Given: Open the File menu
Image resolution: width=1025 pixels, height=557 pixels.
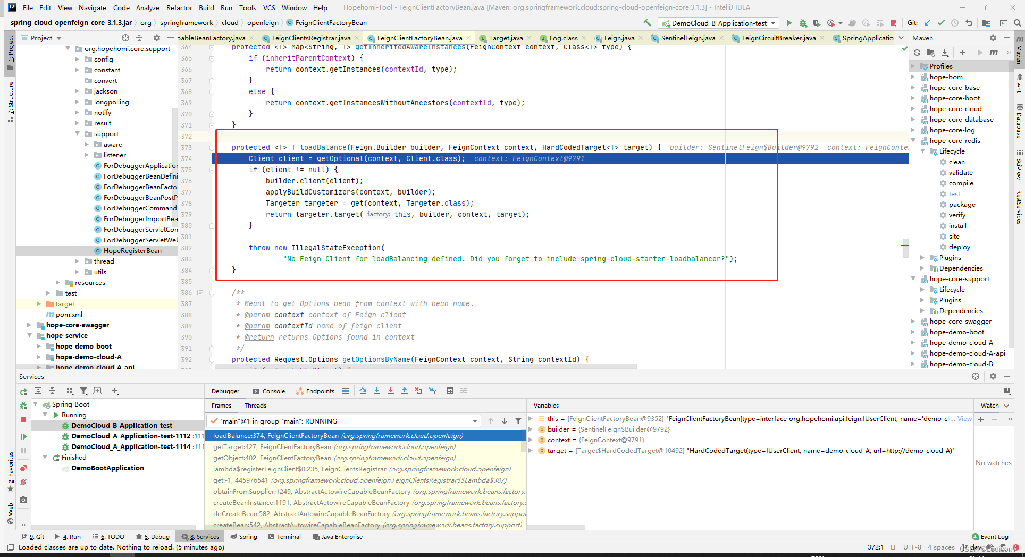Looking at the screenshot, I should (x=28, y=7).
